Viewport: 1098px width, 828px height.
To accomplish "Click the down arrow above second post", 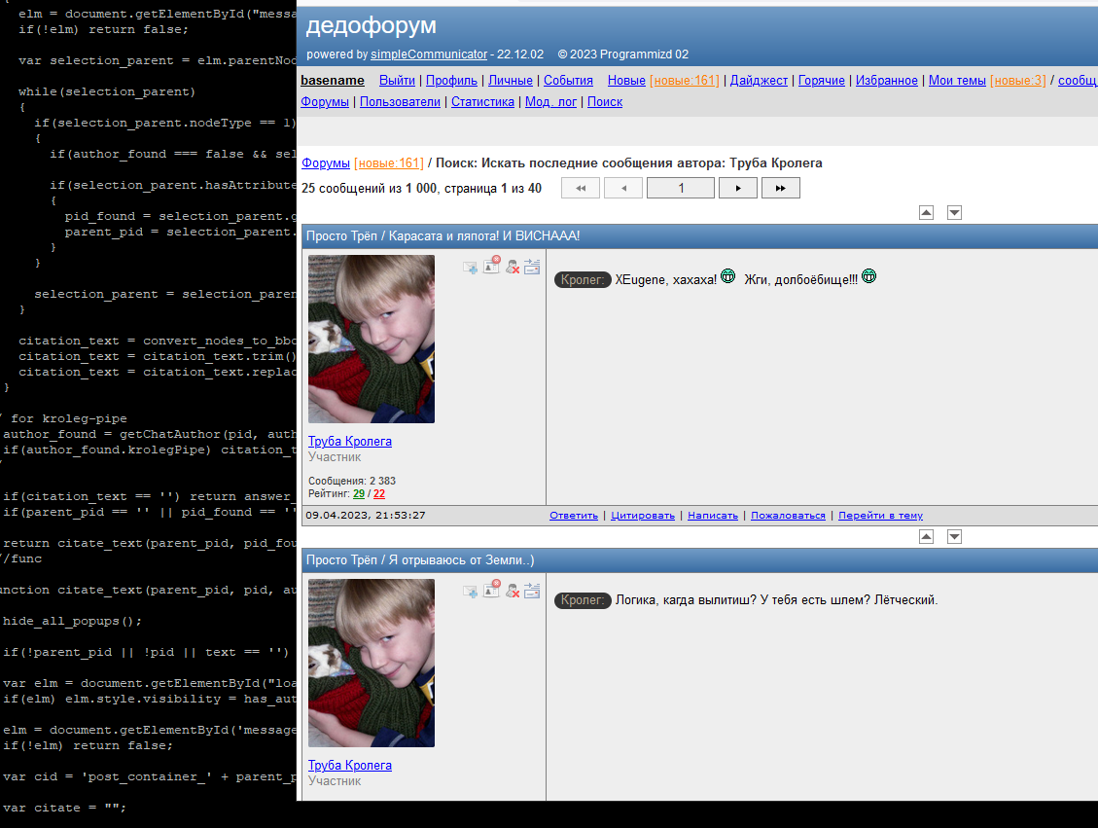I will [x=954, y=536].
